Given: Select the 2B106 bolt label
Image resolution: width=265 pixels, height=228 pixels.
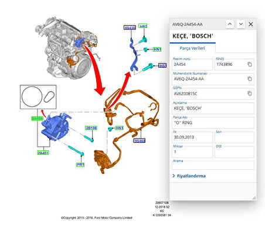Looking at the screenshot, I should pyautogui.click(x=91, y=128).
